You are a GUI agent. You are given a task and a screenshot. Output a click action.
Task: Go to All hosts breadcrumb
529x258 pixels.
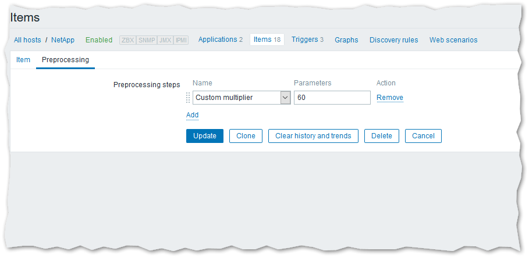coord(27,40)
